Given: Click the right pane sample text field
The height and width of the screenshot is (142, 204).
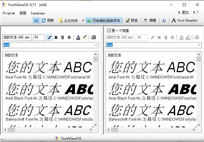Looking at the screenshot, I should 120,38.
